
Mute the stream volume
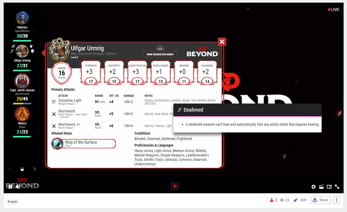click(18, 187)
